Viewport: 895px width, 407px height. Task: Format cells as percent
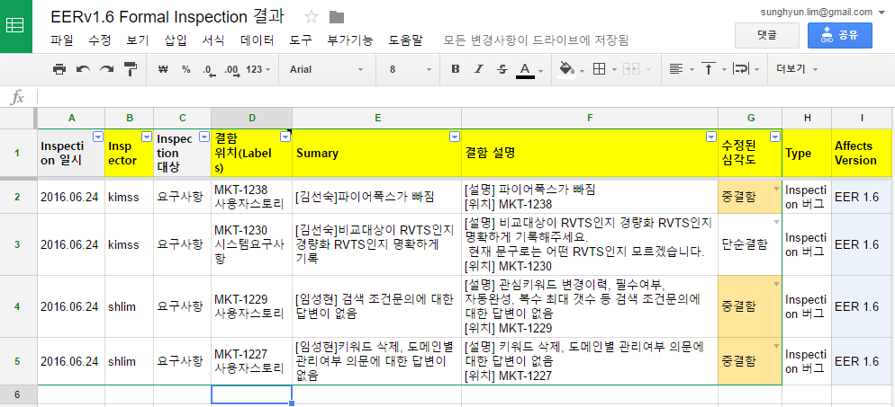coord(186,69)
